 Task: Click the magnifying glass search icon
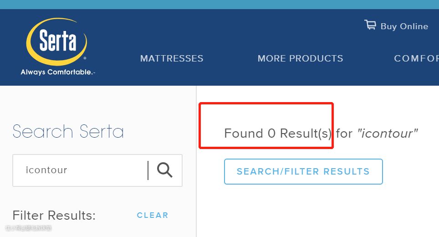click(x=165, y=170)
